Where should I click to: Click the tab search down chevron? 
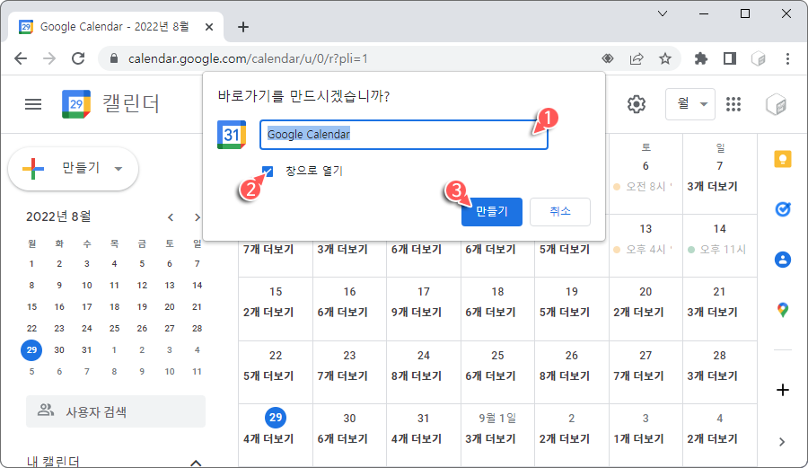click(663, 13)
